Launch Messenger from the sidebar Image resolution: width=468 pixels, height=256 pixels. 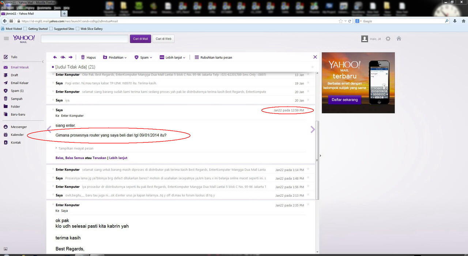pos(15,127)
